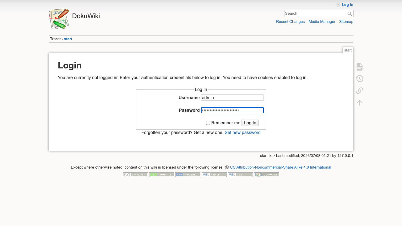Open the Media Manager
The height and width of the screenshot is (226, 402).
click(322, 22)
